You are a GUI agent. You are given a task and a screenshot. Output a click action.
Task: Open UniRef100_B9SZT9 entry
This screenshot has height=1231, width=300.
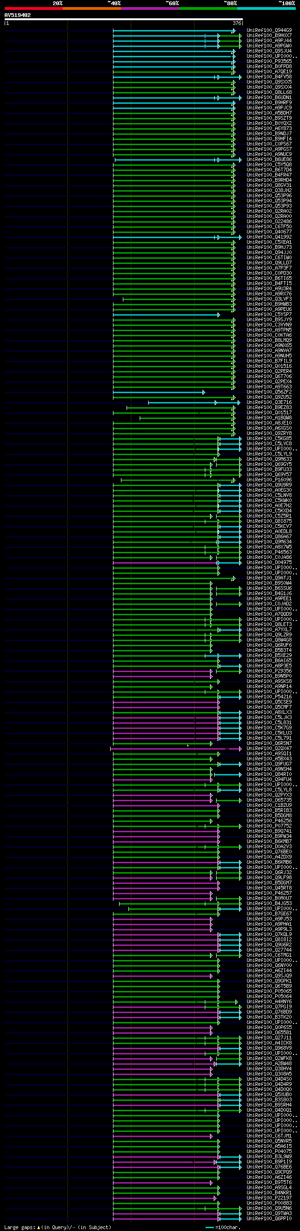tap(269, 118)
